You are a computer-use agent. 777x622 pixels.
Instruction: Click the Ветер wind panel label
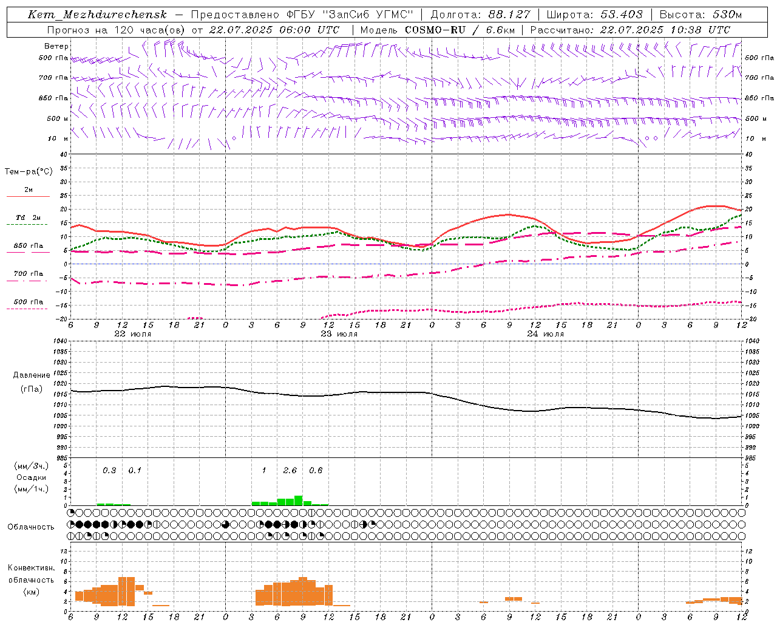56,46
